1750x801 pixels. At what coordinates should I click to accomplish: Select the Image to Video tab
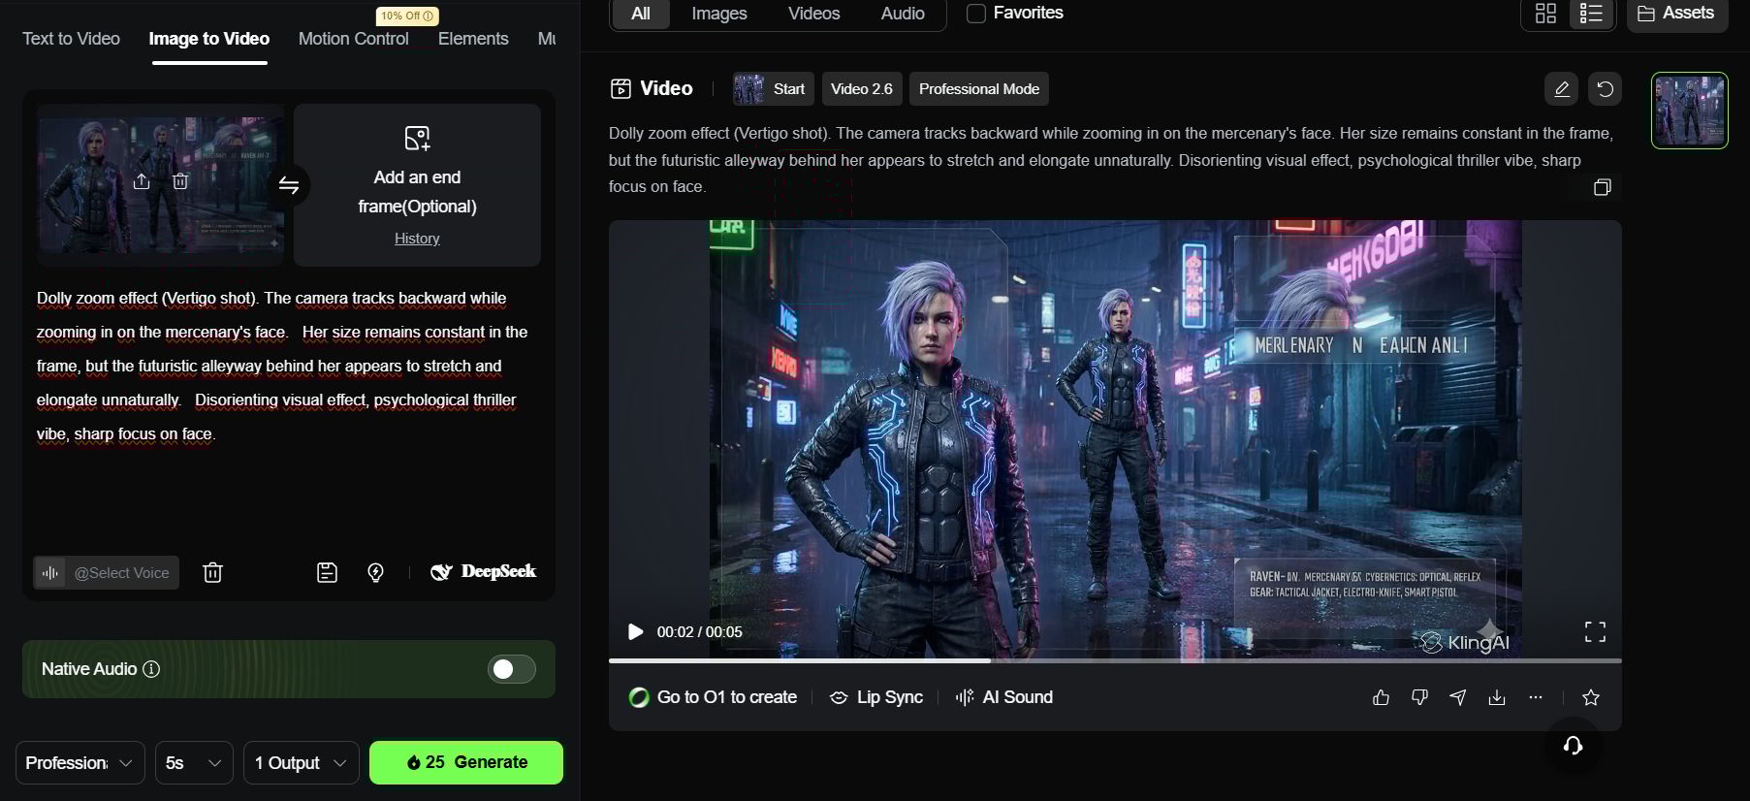pos(209,39)
